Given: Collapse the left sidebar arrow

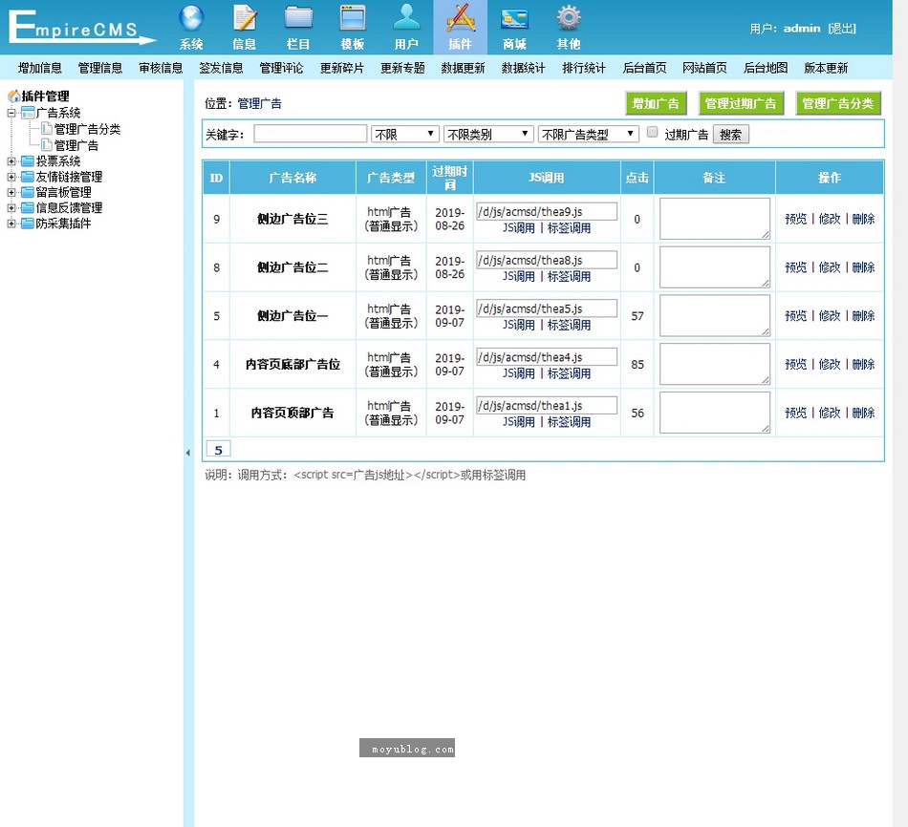Looking at the screenshot, I should [x=187, y=453].
